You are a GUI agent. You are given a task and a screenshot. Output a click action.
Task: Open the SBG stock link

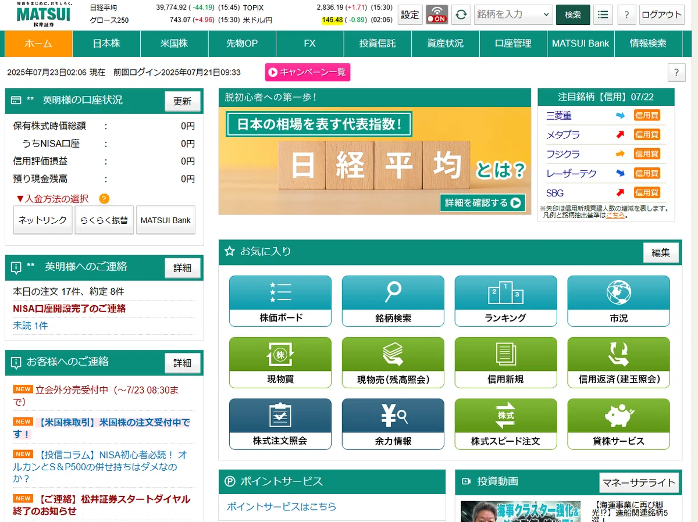pos(555,192)
